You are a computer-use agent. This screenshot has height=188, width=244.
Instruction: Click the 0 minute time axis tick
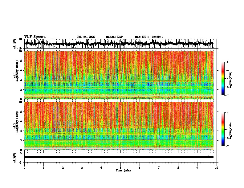click(24, 168)
